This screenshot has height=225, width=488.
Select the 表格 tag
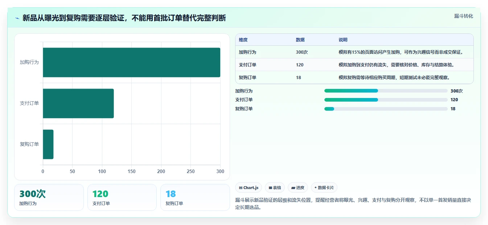point(275,188)
